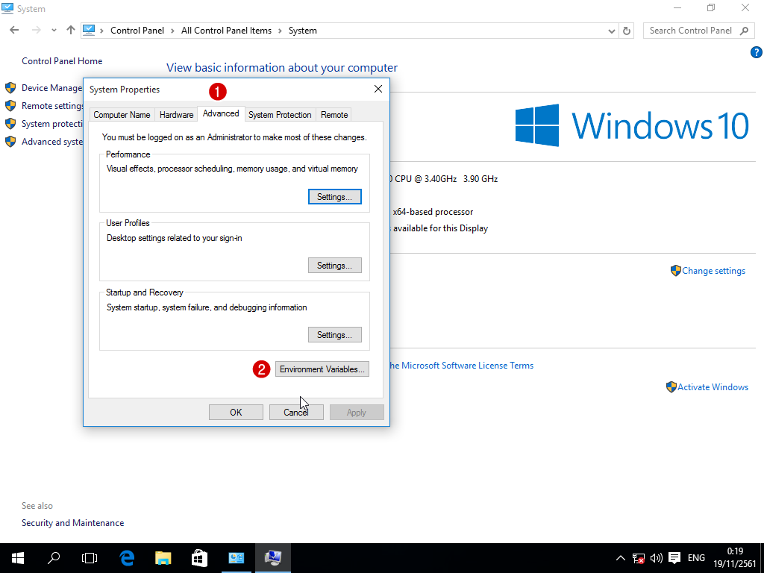764x573 pixels.
Task: Open Task View on taskbar
Action: coord(90,558)
